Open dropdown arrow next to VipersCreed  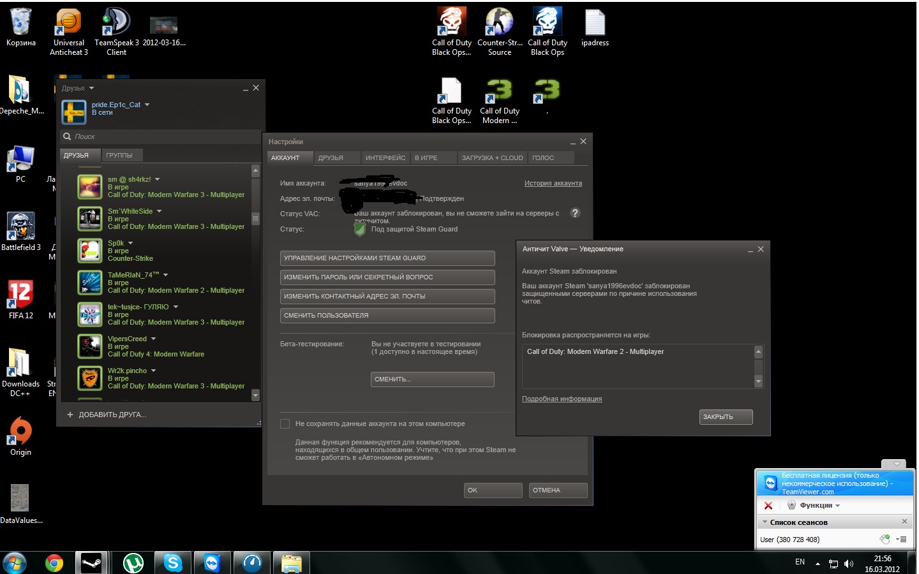[x=153, y=339]
